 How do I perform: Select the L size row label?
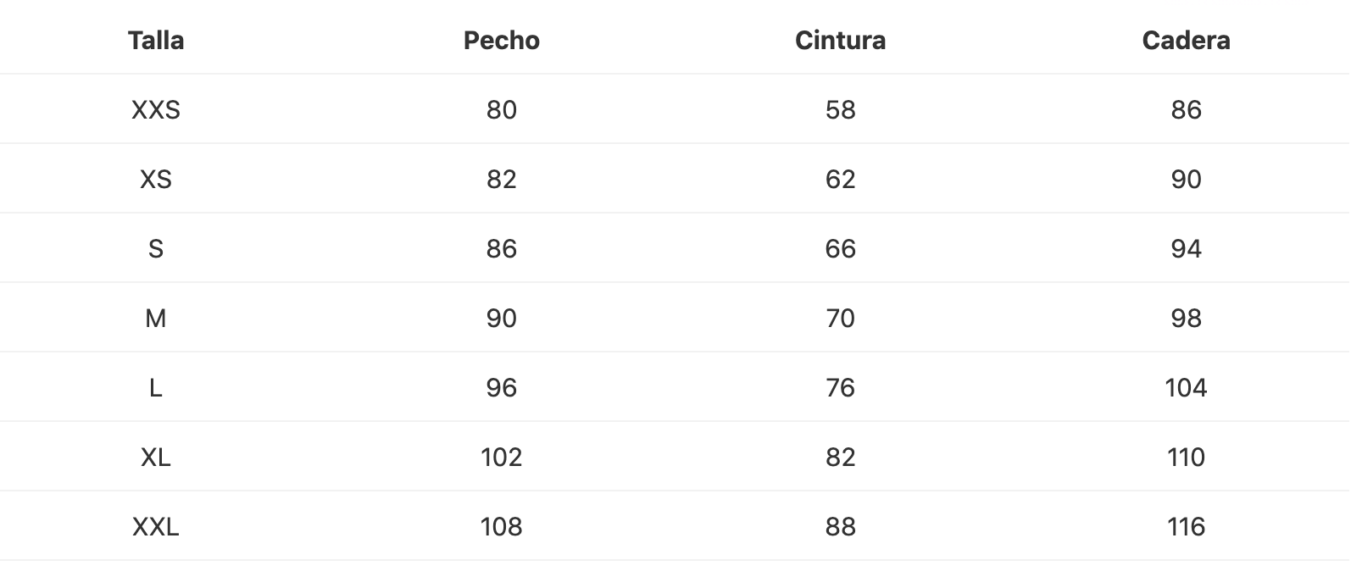(156, 388)
